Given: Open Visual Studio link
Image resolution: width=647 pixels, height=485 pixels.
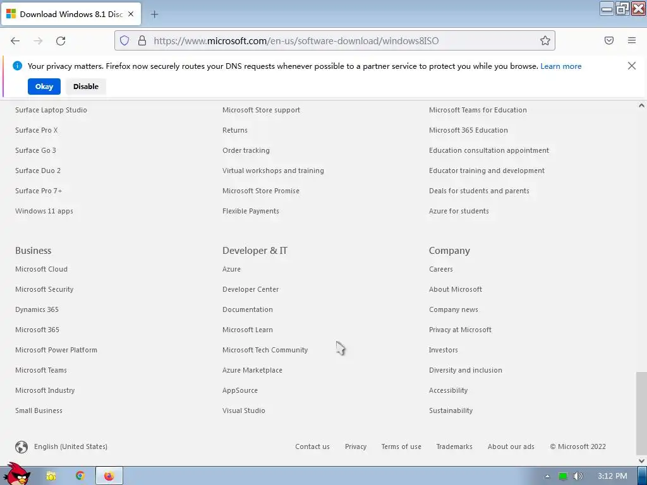Looking at the screenshot, I should (x=243, y=410).
